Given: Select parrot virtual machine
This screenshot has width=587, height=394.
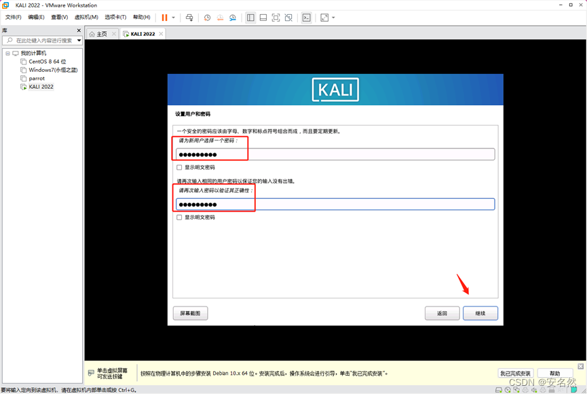Looking at the screenshot, I should tap(37, 78).
